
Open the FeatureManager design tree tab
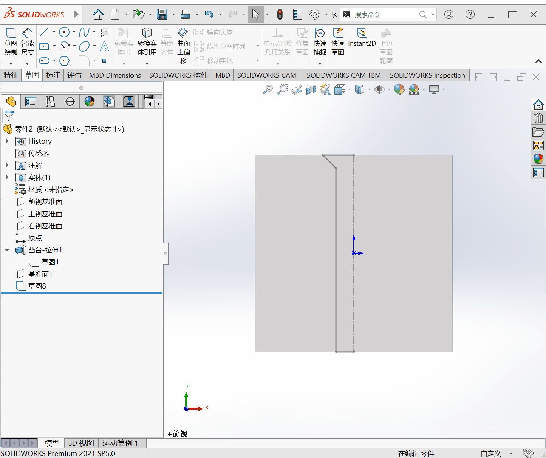pos(11,101)
